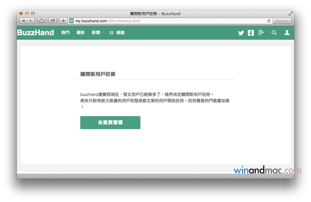Click the add bookmark plus button
This screenshot has width=311, height=202.
63,21
